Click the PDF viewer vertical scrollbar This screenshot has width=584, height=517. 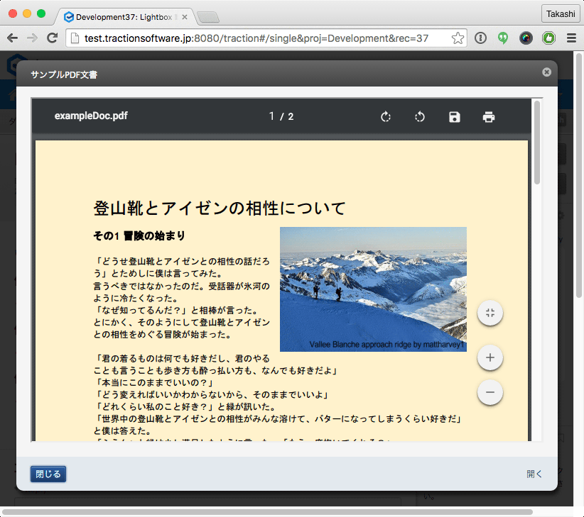536,143
